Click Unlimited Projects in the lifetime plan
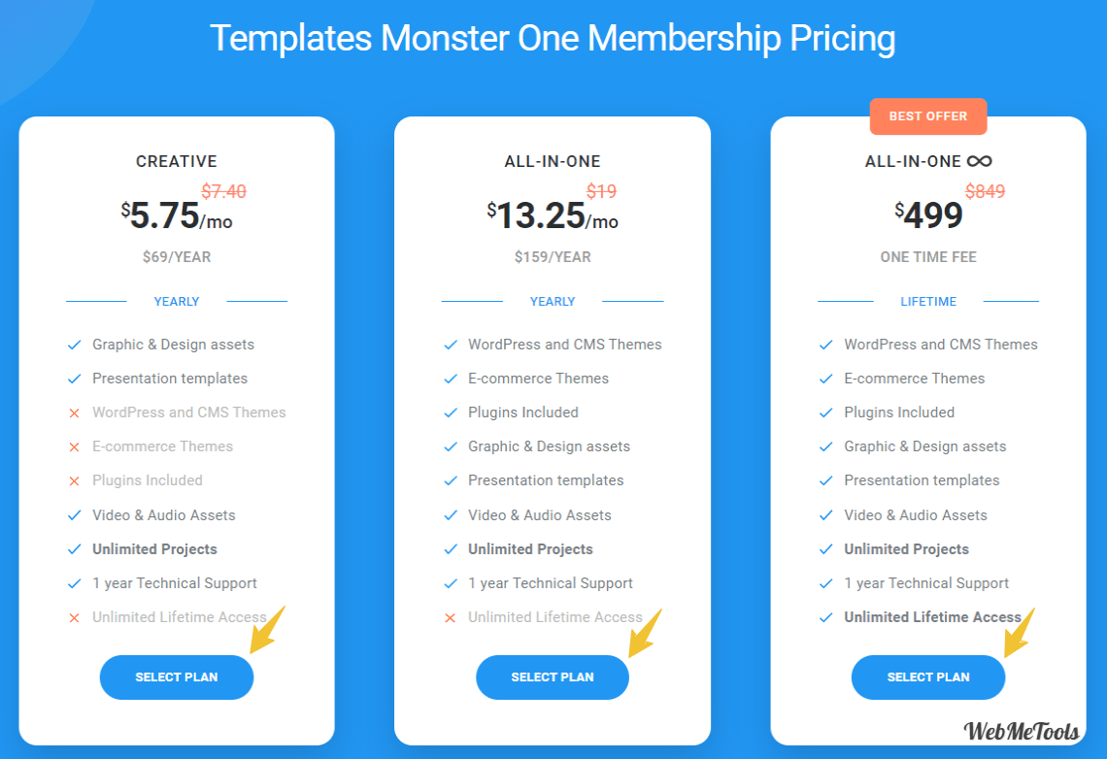This screenshot has width=1107, height=759. tap(907, 548)
